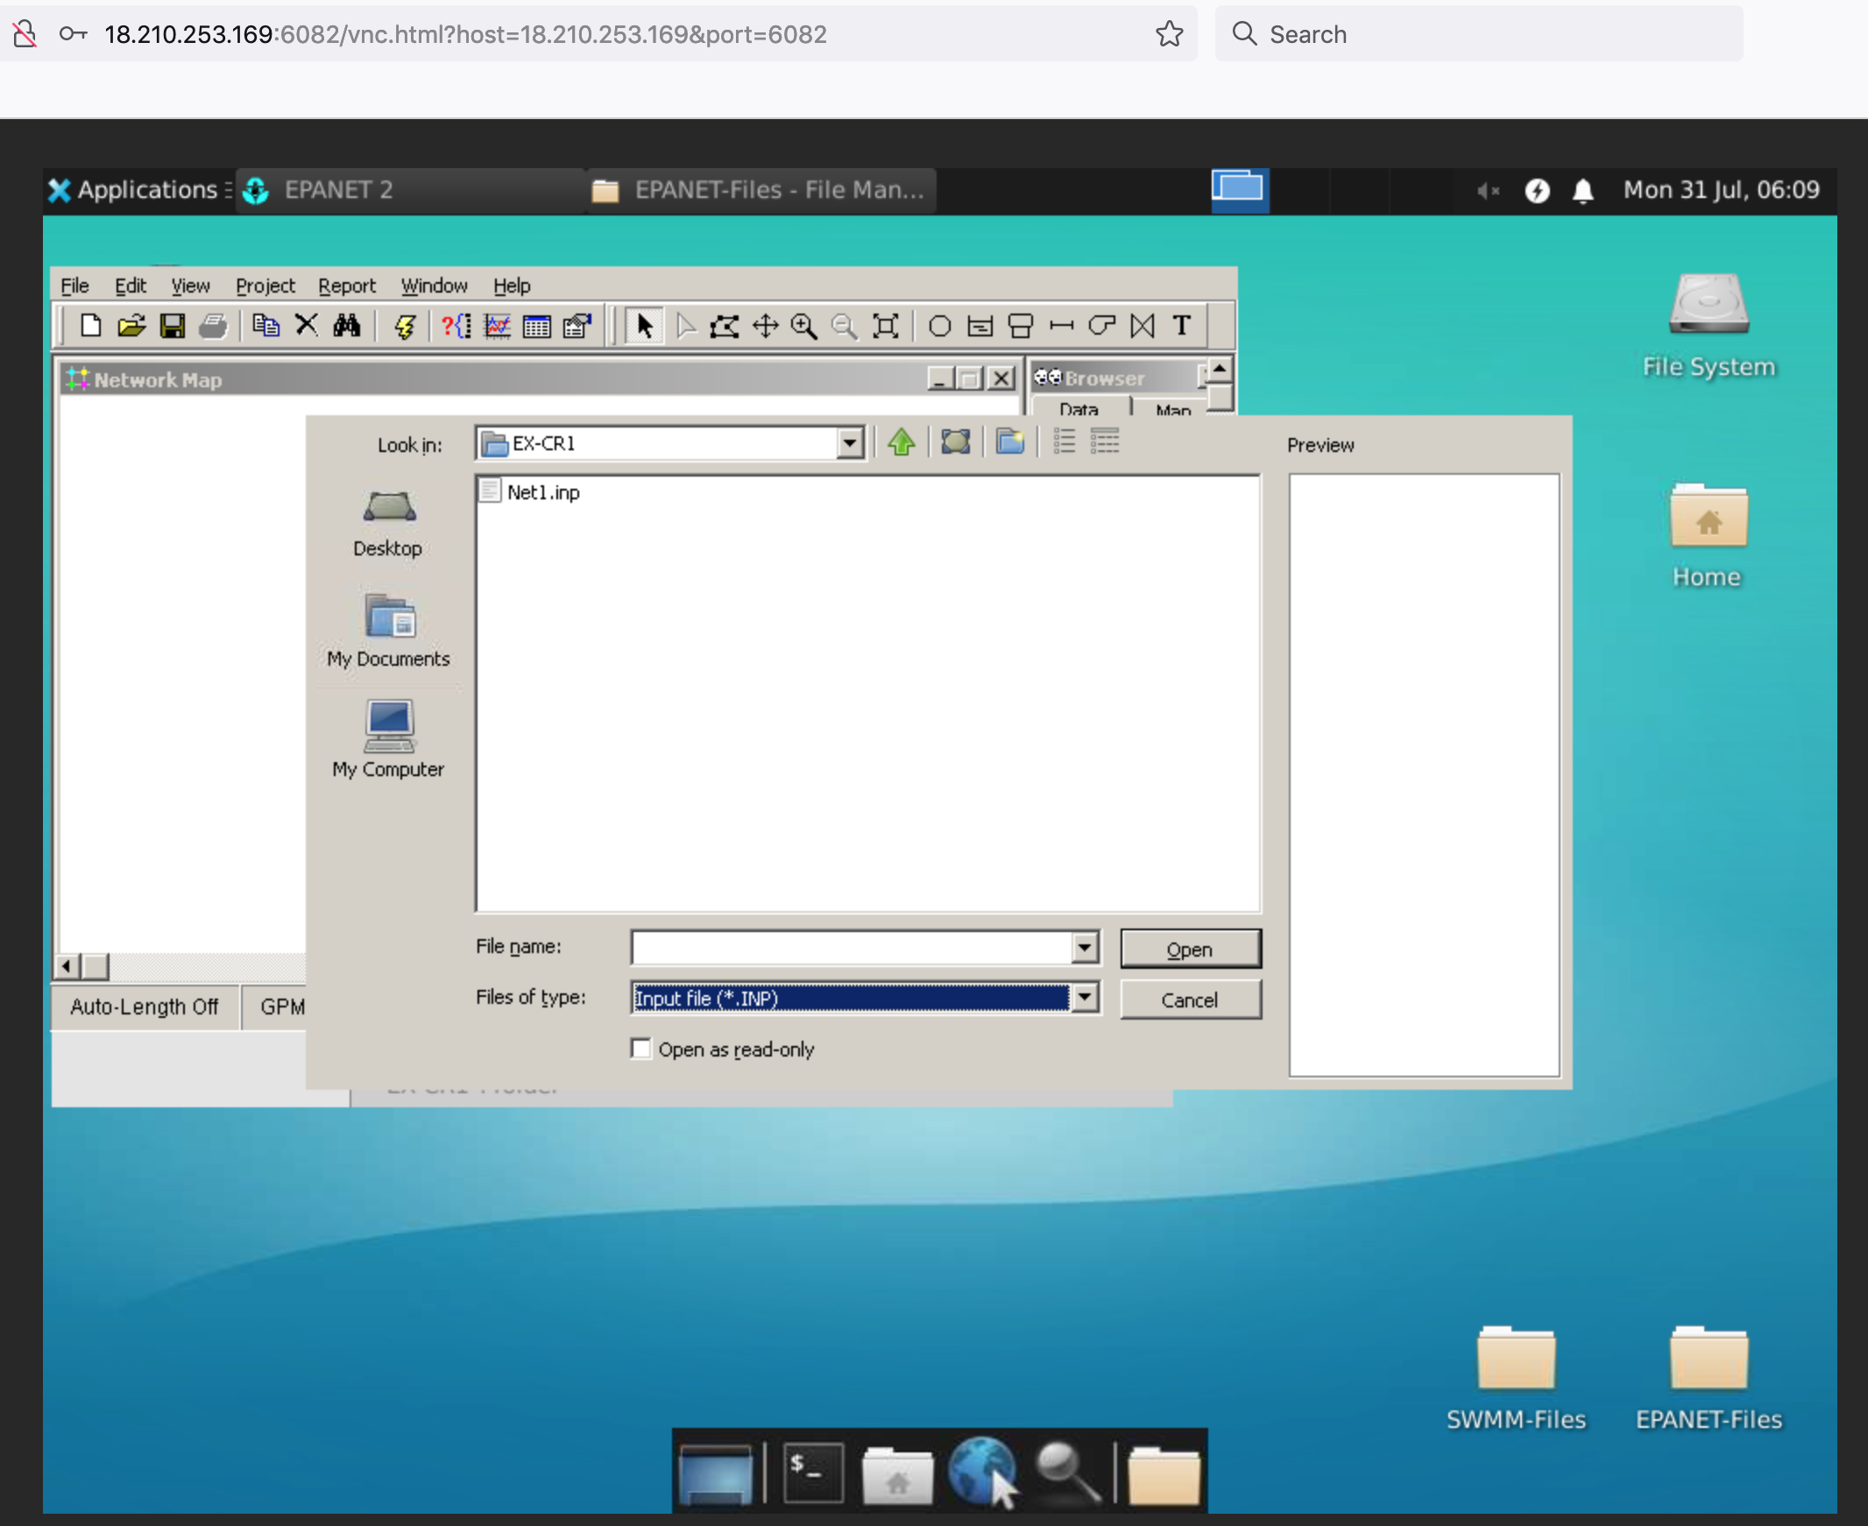The width and height of the screenshot is (1868, 1526).
Task: Click the Cancel button
Action: coord(1190,1000)
